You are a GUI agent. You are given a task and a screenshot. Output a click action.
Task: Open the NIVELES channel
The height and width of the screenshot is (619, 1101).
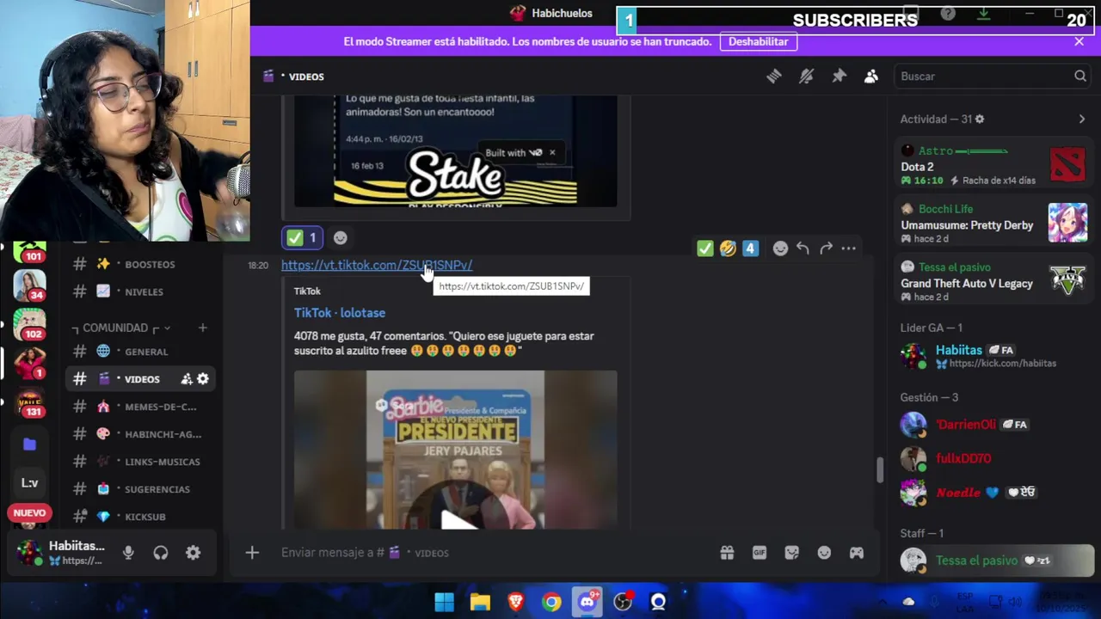coord(141,291)
